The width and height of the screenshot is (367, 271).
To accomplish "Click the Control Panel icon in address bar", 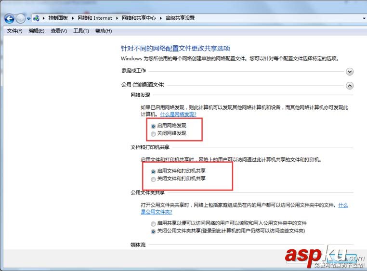I will [36, 18].
